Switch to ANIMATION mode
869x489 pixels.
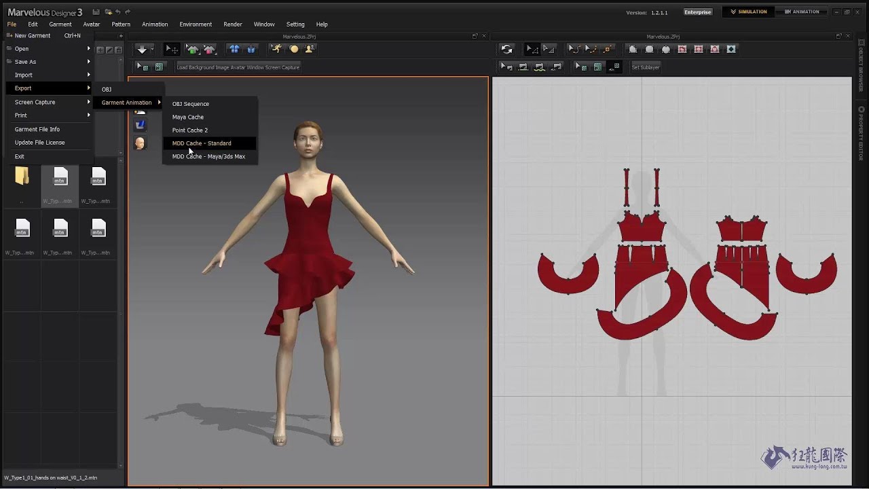(801, 12)
